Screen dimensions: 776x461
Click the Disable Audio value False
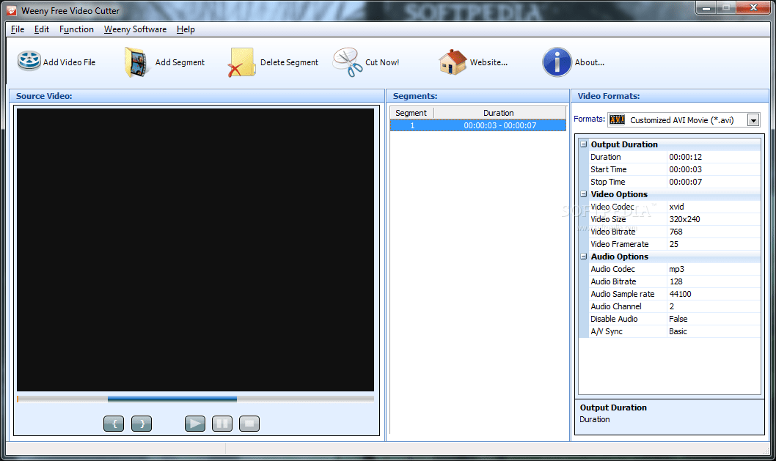coord(678,319)
